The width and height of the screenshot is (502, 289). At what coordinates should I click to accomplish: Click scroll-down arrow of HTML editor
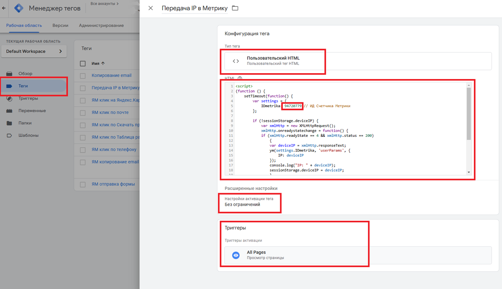click(469, 172)
